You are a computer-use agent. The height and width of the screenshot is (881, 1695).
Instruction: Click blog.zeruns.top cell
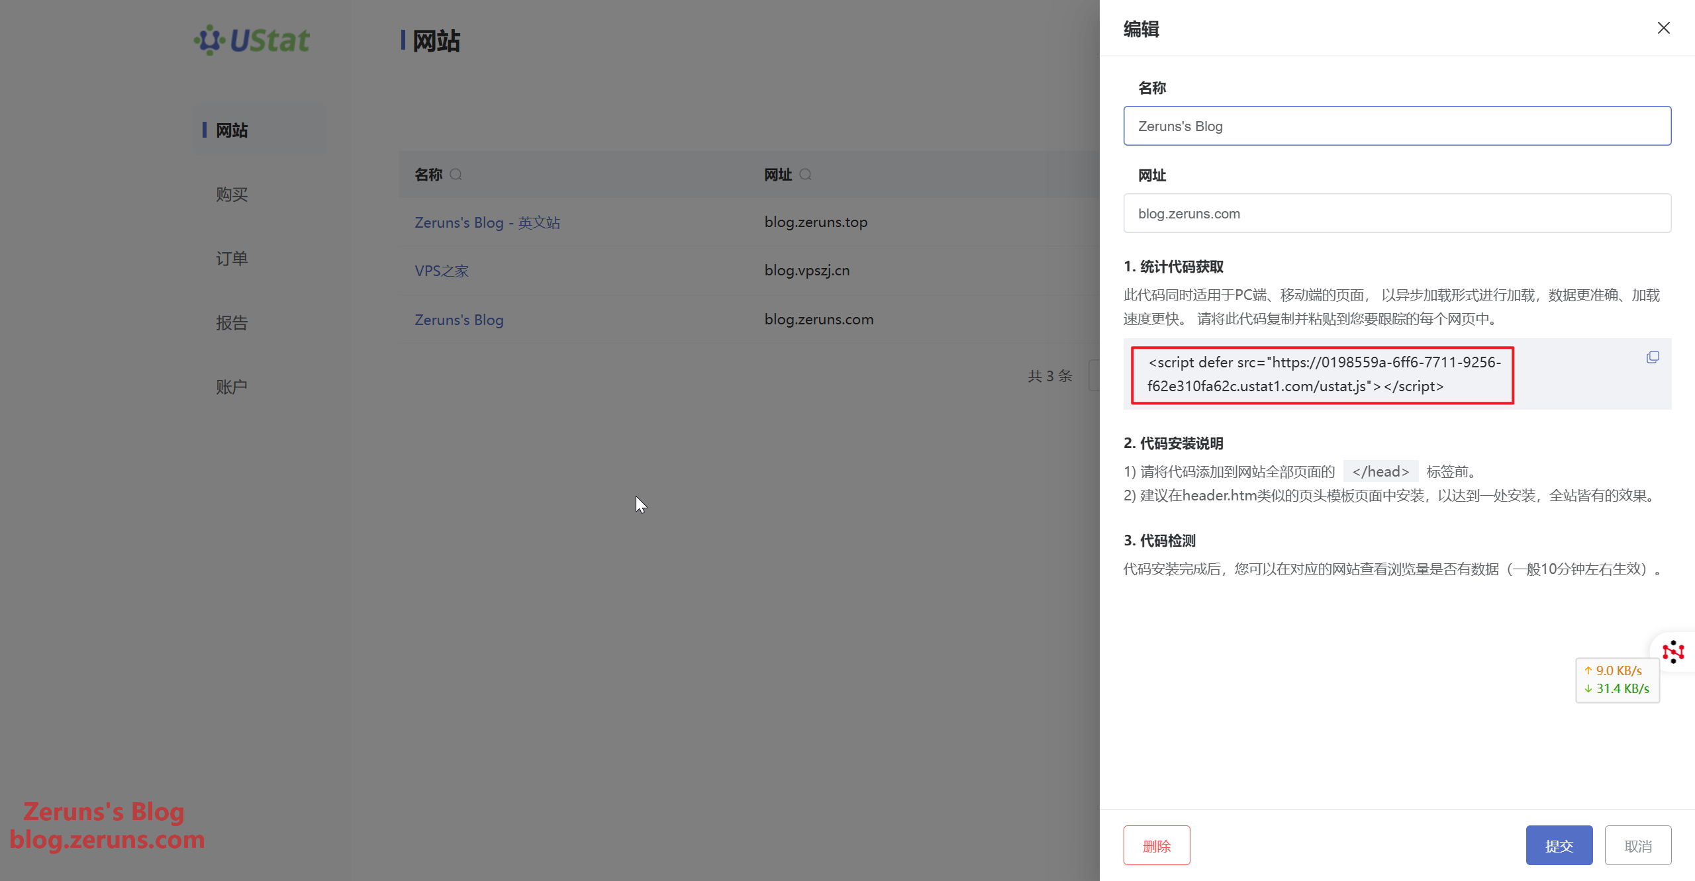[816, 222]
